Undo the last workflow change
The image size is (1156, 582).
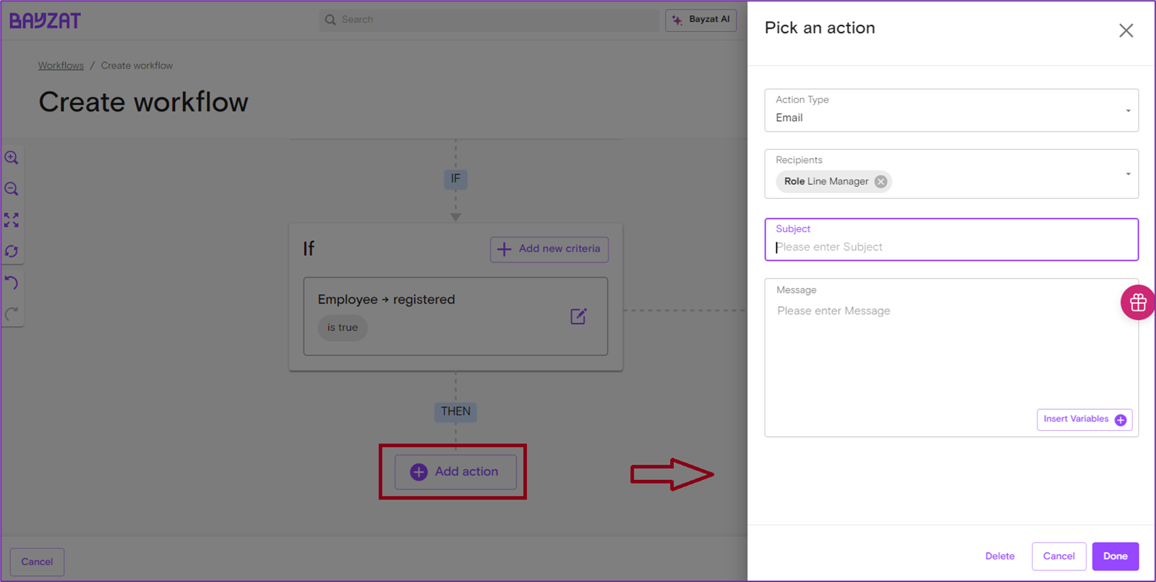pyautogui.click(x=12, y=282)
